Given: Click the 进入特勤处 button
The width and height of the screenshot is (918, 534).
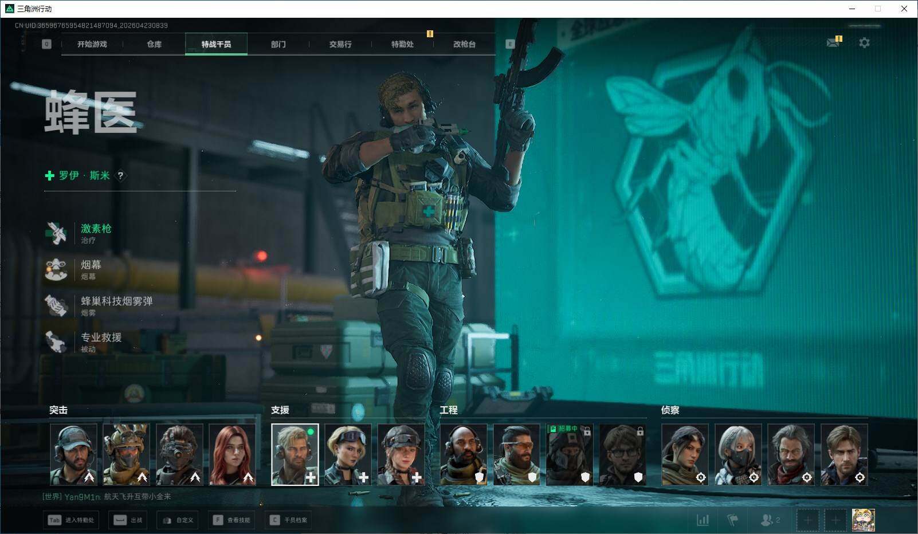Looking at the screenshot, I should 72,520.
